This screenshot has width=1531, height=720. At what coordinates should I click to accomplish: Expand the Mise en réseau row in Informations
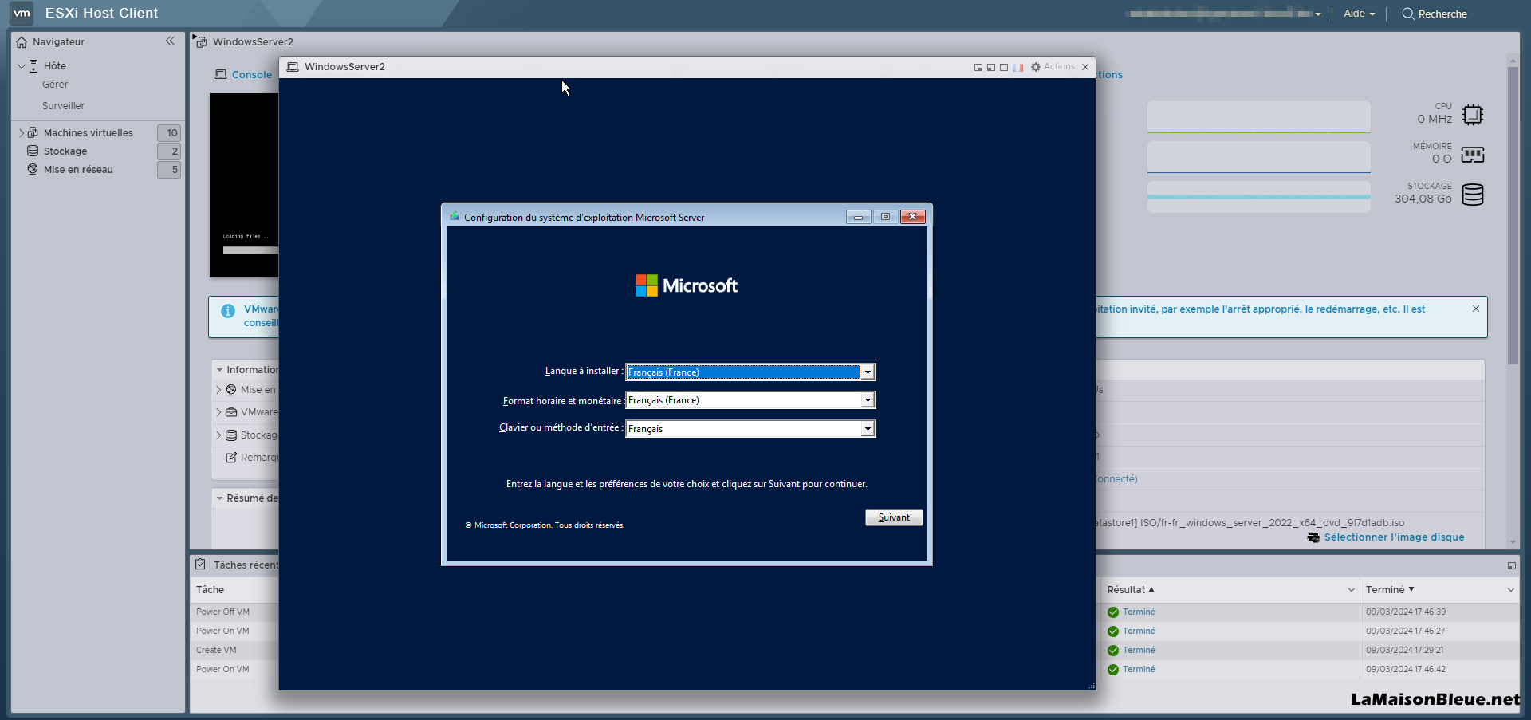tap(218, 390)
